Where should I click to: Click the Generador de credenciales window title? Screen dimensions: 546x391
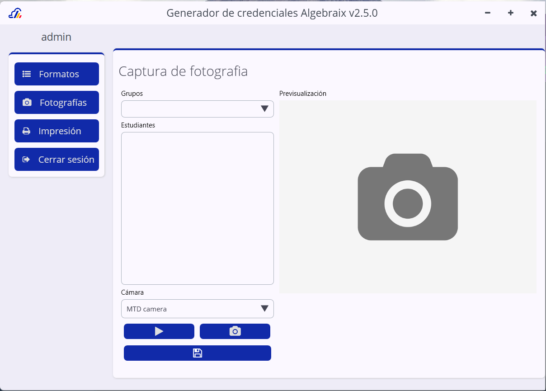click(x=272, y=13)
